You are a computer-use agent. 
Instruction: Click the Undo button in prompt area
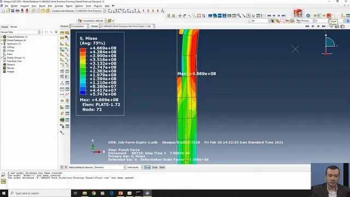(x=155, y=167)
